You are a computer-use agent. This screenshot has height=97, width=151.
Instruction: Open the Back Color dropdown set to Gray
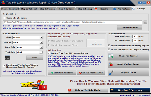(30, 47)
